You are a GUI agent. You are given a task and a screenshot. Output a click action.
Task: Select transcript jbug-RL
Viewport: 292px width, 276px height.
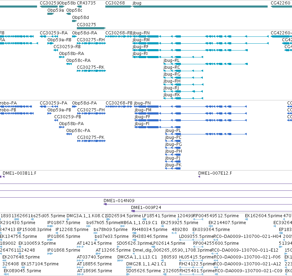(x=206, y=64)
